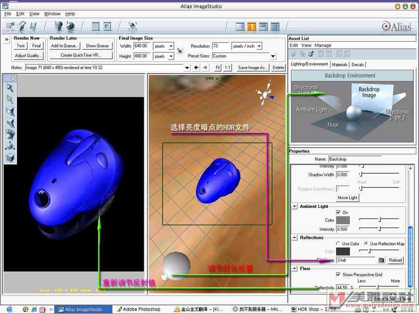
Task: Click the Ambient Light color swatch
Action: [343, 220]
